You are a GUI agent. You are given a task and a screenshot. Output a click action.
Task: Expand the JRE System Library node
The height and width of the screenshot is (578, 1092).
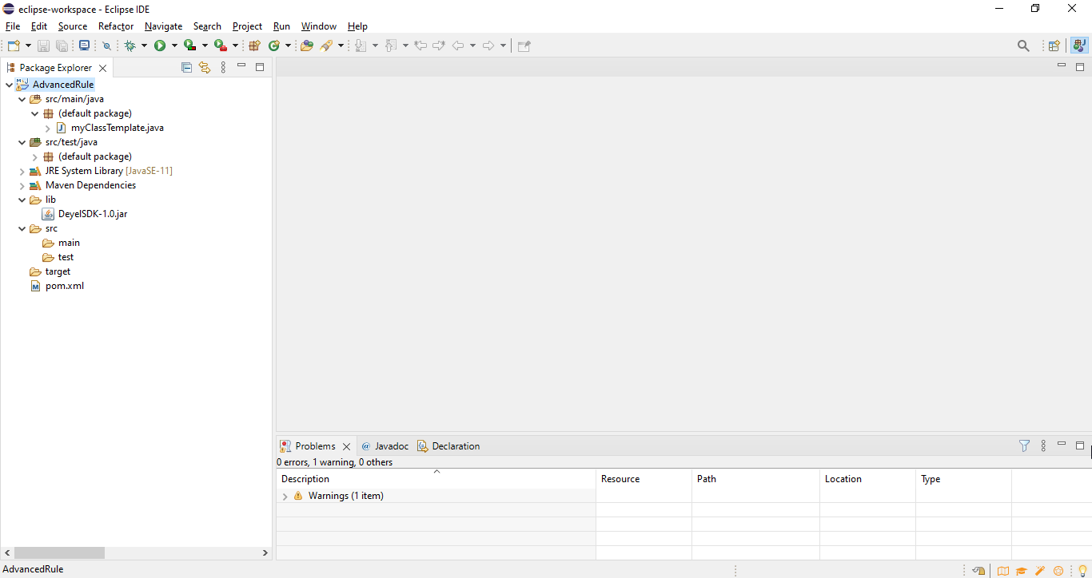[22, 171]
